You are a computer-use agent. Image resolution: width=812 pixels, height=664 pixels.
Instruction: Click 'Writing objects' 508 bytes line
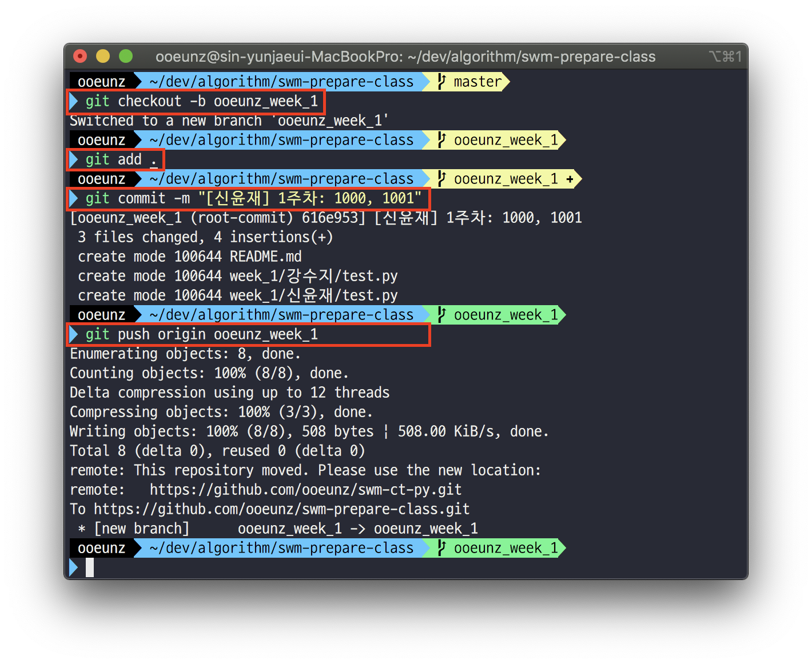tap(309, 431)
